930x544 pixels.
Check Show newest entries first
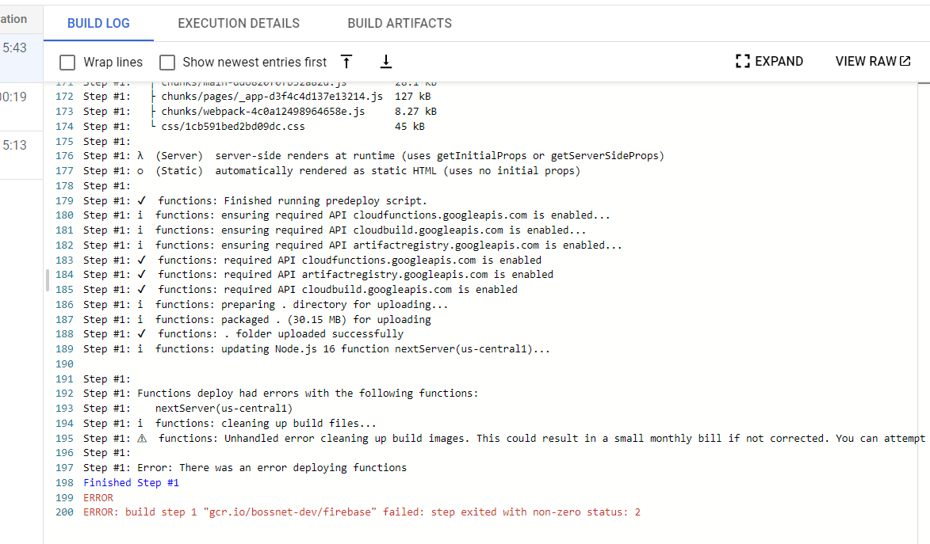[x=167, y=62]
